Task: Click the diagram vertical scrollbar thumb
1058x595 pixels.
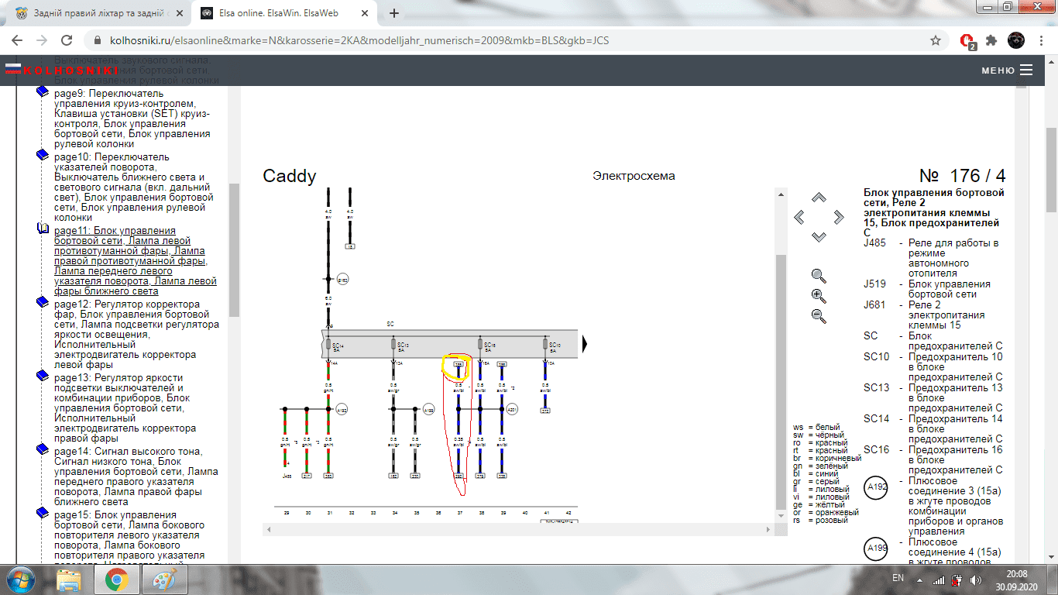Action: pyautogui.click(x=781, y=381)
